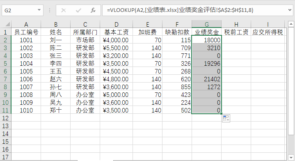
Task: Confirm entry using the checkmark icon
Action: tap(78, 10)
